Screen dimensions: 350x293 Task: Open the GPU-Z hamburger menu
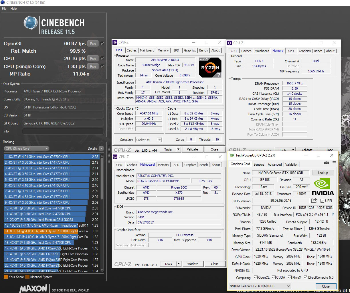(x=334, y=163)
